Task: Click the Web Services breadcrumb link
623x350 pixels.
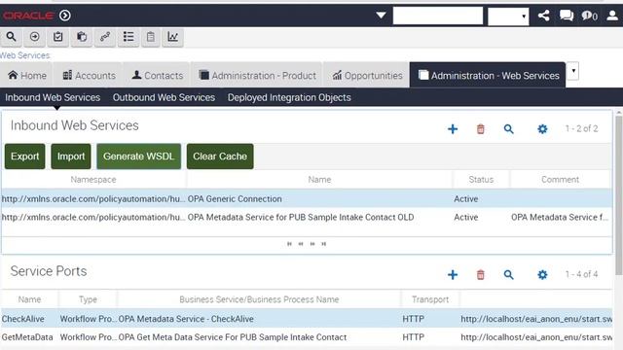Action: [24, 55]
